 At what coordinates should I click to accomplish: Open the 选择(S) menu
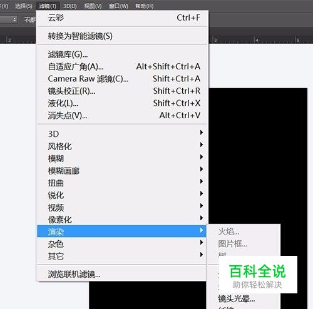click(24, 6)
